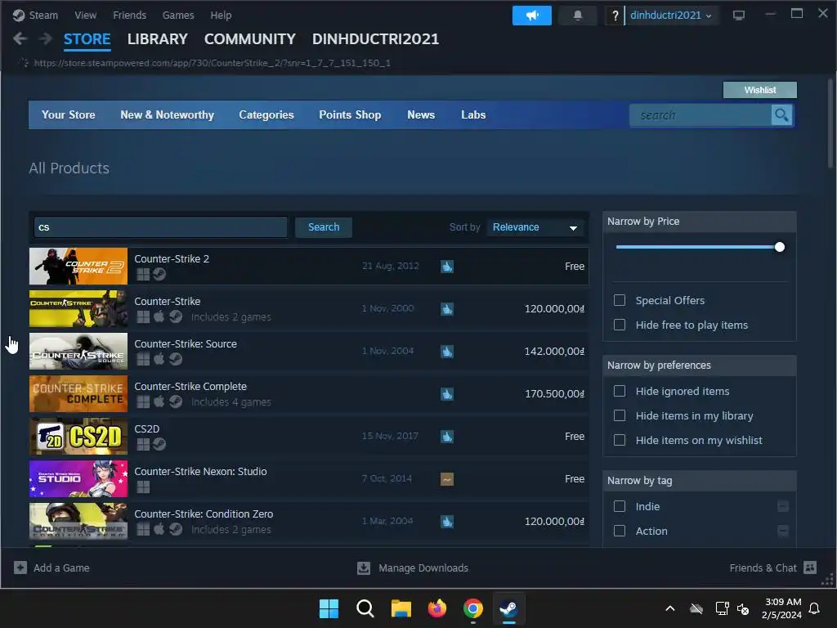837x628 pixels.
Task: Open the Steam menu
Action: pyautogui.click(x=43, y=15)
